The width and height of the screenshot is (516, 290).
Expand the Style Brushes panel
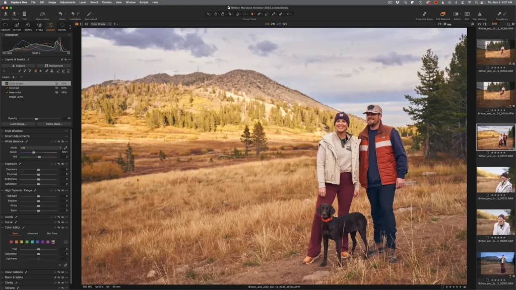(3, 131)
